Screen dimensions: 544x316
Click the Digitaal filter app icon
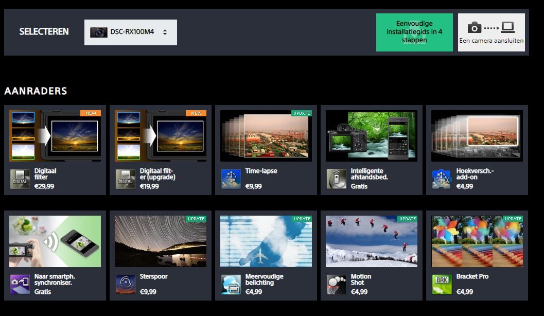[20, 179]
